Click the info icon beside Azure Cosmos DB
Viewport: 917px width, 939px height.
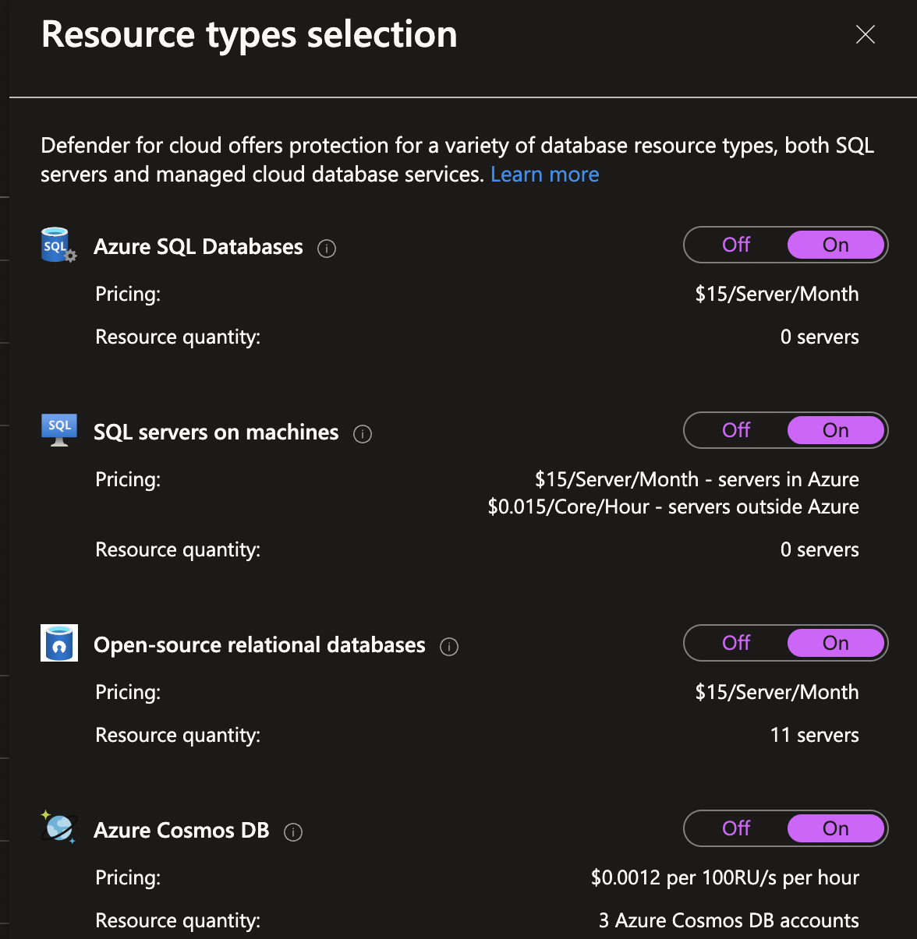[292, 832]
